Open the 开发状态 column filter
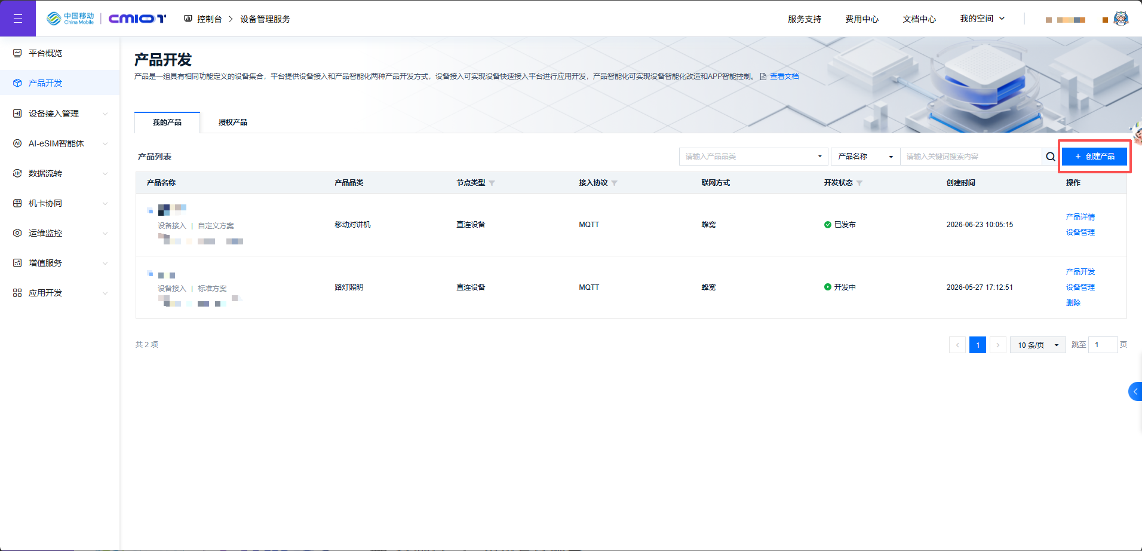1142x551 pixels. pyautogui.click(x=859, y=183)
